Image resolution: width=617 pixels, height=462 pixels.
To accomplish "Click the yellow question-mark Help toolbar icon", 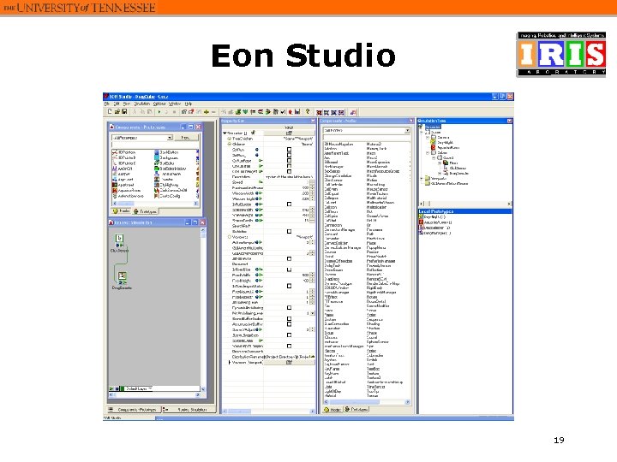I will [308, 112].
